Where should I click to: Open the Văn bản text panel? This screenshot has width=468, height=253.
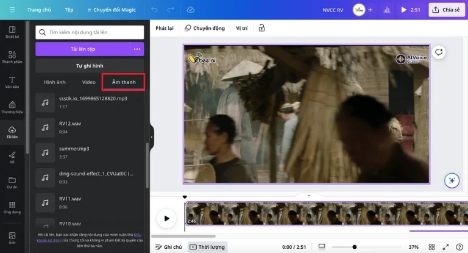click(x=12, y=82)
